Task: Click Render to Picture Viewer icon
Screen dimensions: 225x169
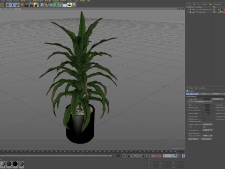Action: pyautogui.click(x=32, y=5)
